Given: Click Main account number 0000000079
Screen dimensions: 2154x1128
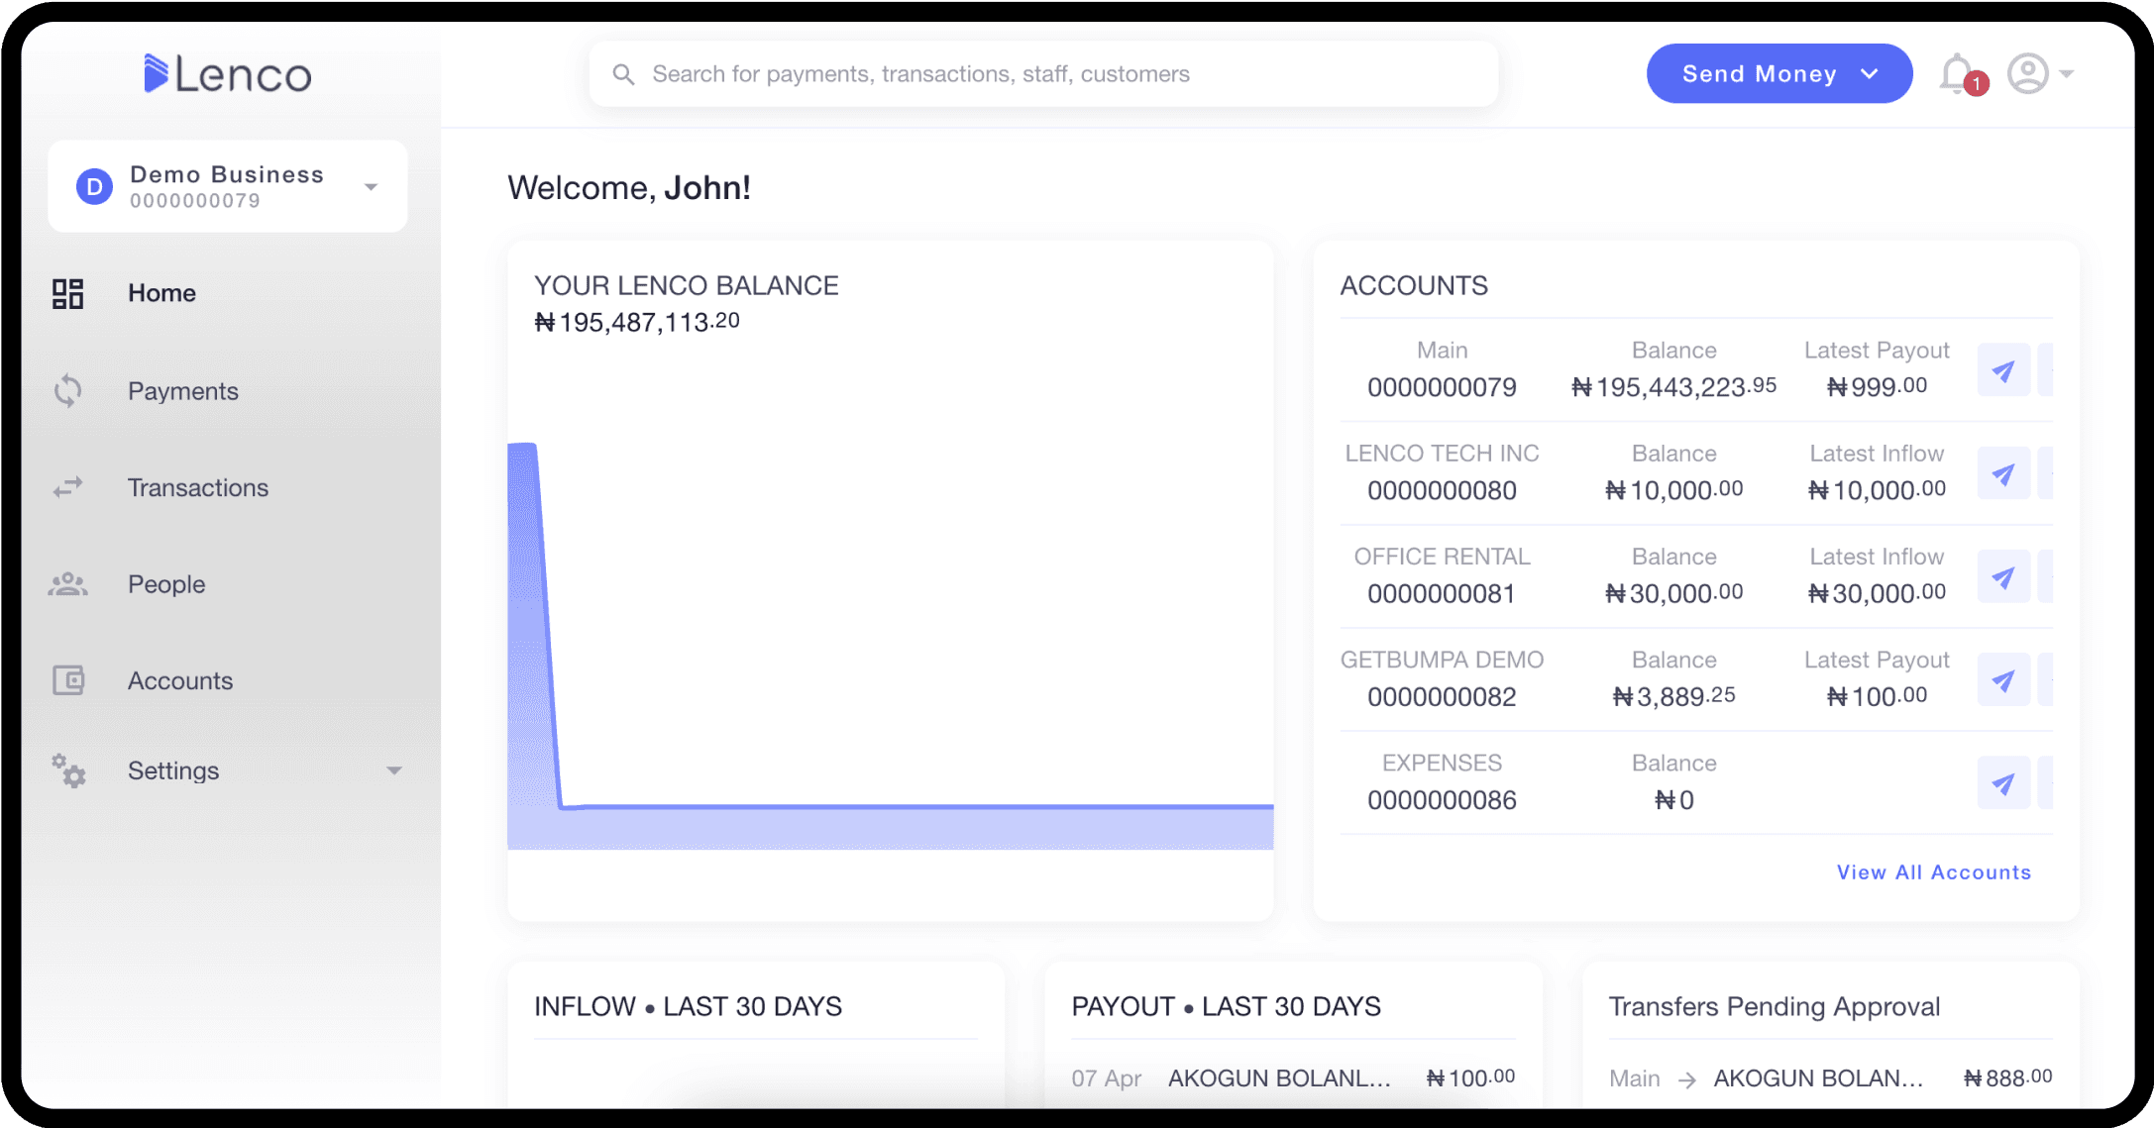Looking at the screenshot, I should [1442, 387].
